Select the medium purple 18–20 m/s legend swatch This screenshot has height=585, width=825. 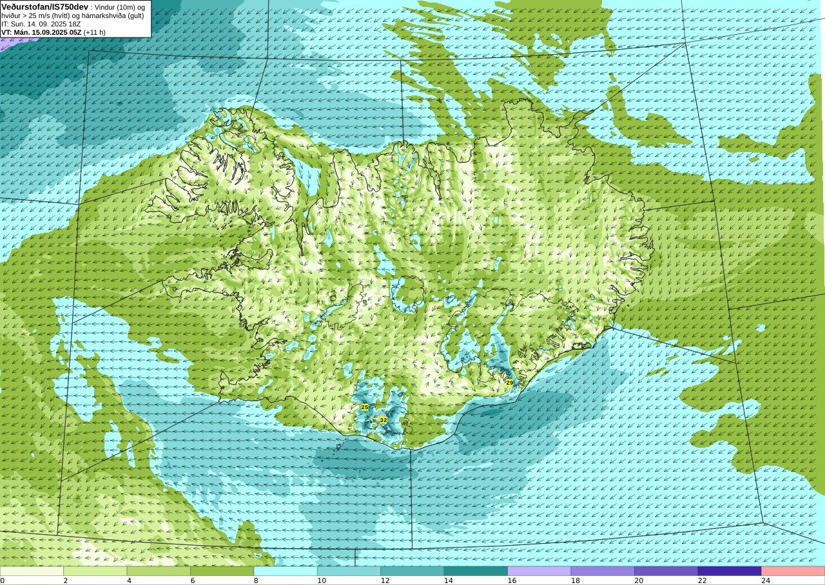click(x=603, y=571)
